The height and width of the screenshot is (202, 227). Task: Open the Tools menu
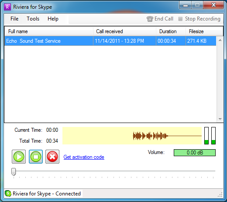pos(33,19)
